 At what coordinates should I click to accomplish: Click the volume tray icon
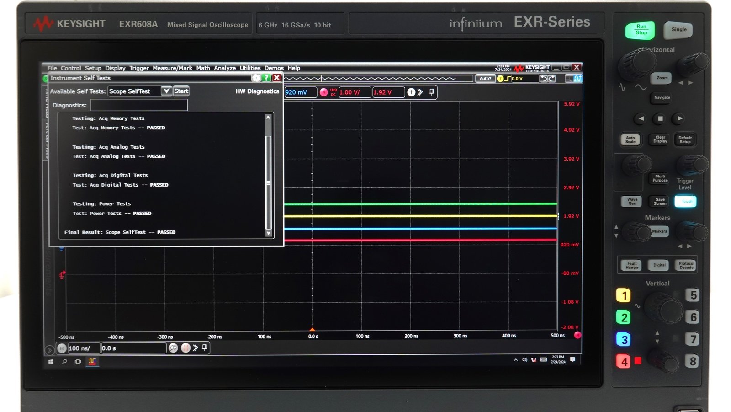(x=524, y=360)
